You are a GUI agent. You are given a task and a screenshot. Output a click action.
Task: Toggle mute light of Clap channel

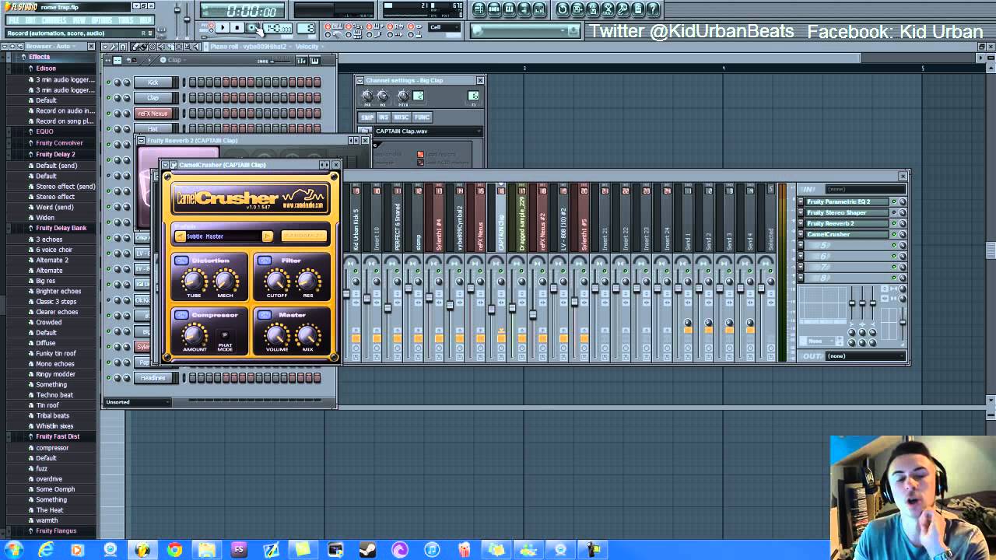(109, 98)
